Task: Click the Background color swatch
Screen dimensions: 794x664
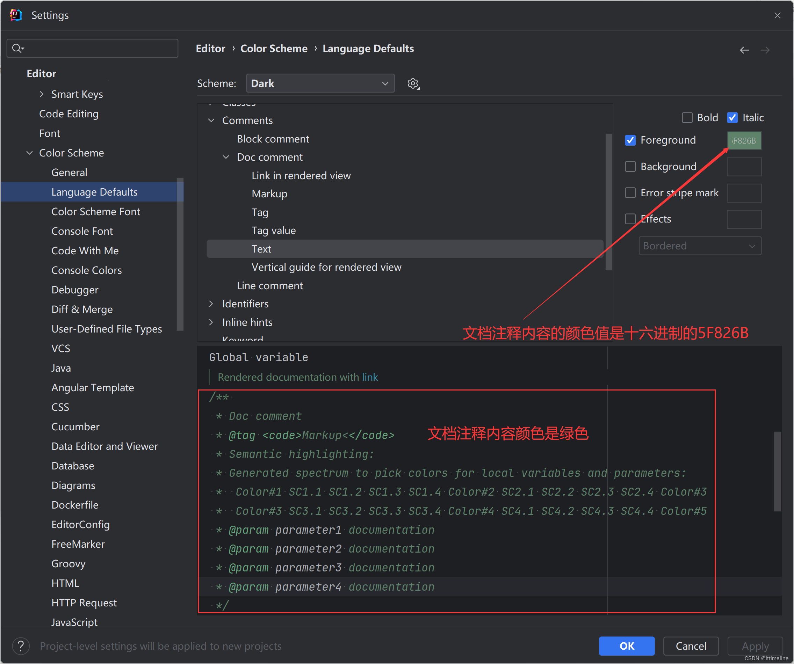Action: (x=744, y=167)
